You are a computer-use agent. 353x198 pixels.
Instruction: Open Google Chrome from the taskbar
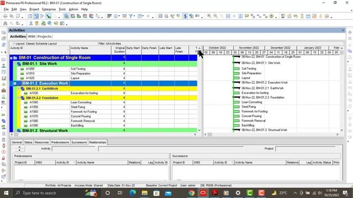click(191, 193)
